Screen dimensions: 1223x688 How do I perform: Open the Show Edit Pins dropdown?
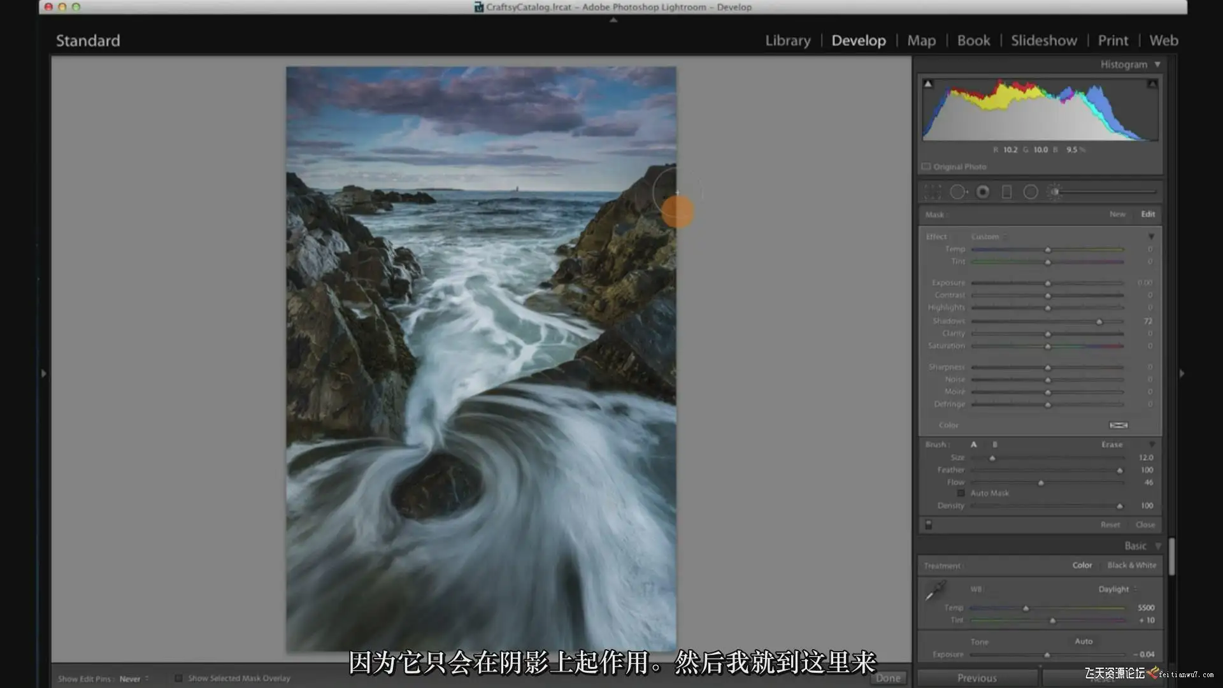[134, 679]
